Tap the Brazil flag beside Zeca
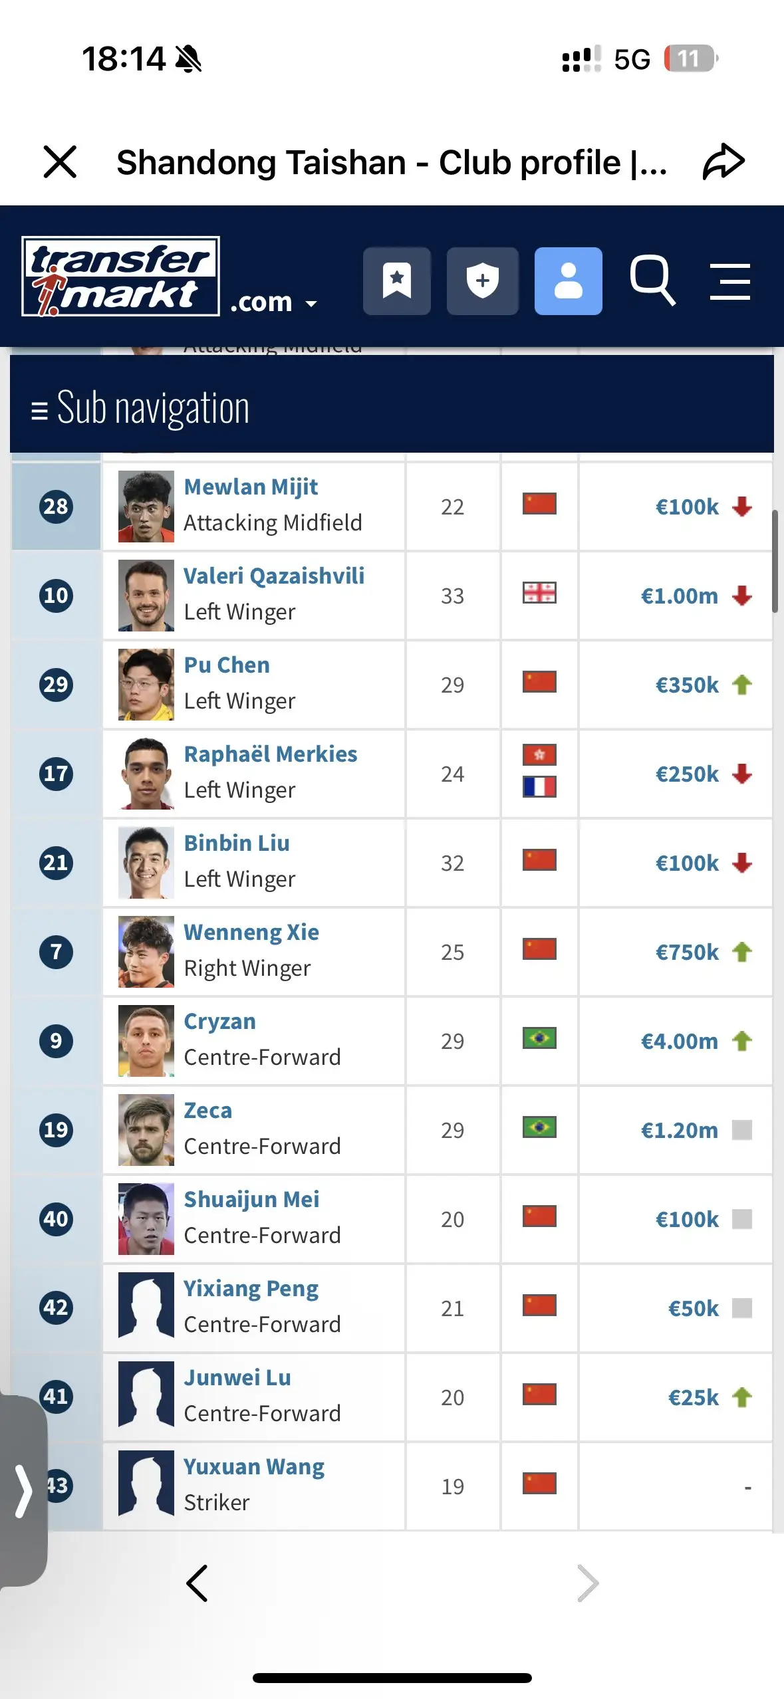 (539, 1127)
